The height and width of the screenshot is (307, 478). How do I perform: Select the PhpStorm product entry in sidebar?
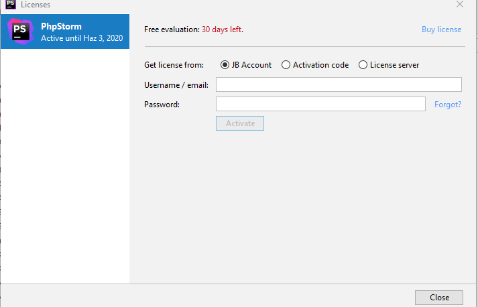tap(65, 32)
